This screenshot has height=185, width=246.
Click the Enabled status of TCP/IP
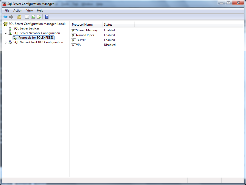click(109, 40)
